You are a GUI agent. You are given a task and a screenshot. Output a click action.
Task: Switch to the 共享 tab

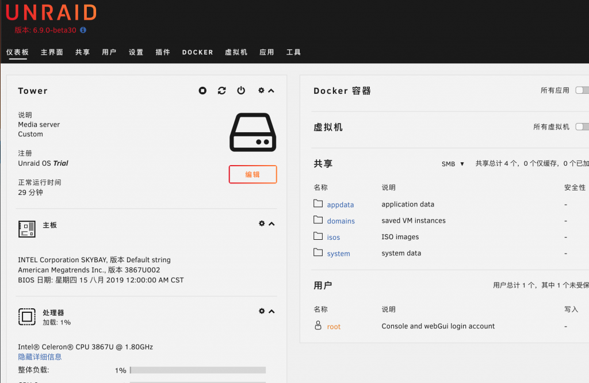coord(83,52)
